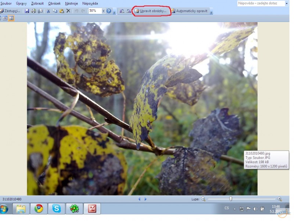294x221 pixels.
Task: Zoom out with the minus magnifier icon
Action: coord(203,199)
